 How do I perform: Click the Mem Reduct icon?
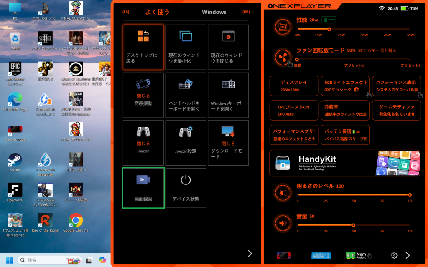click(356, 255)
